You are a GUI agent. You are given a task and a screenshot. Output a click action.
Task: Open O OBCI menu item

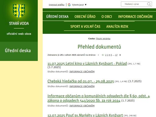107,16
